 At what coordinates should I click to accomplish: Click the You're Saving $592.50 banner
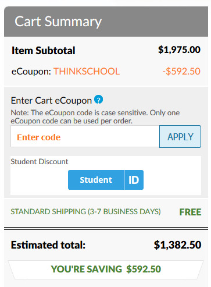click(x=106, y=270)
